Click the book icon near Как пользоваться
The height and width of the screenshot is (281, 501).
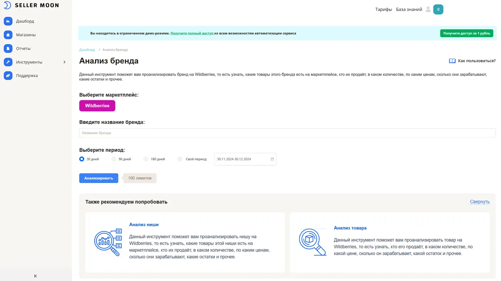pos(452,61)
